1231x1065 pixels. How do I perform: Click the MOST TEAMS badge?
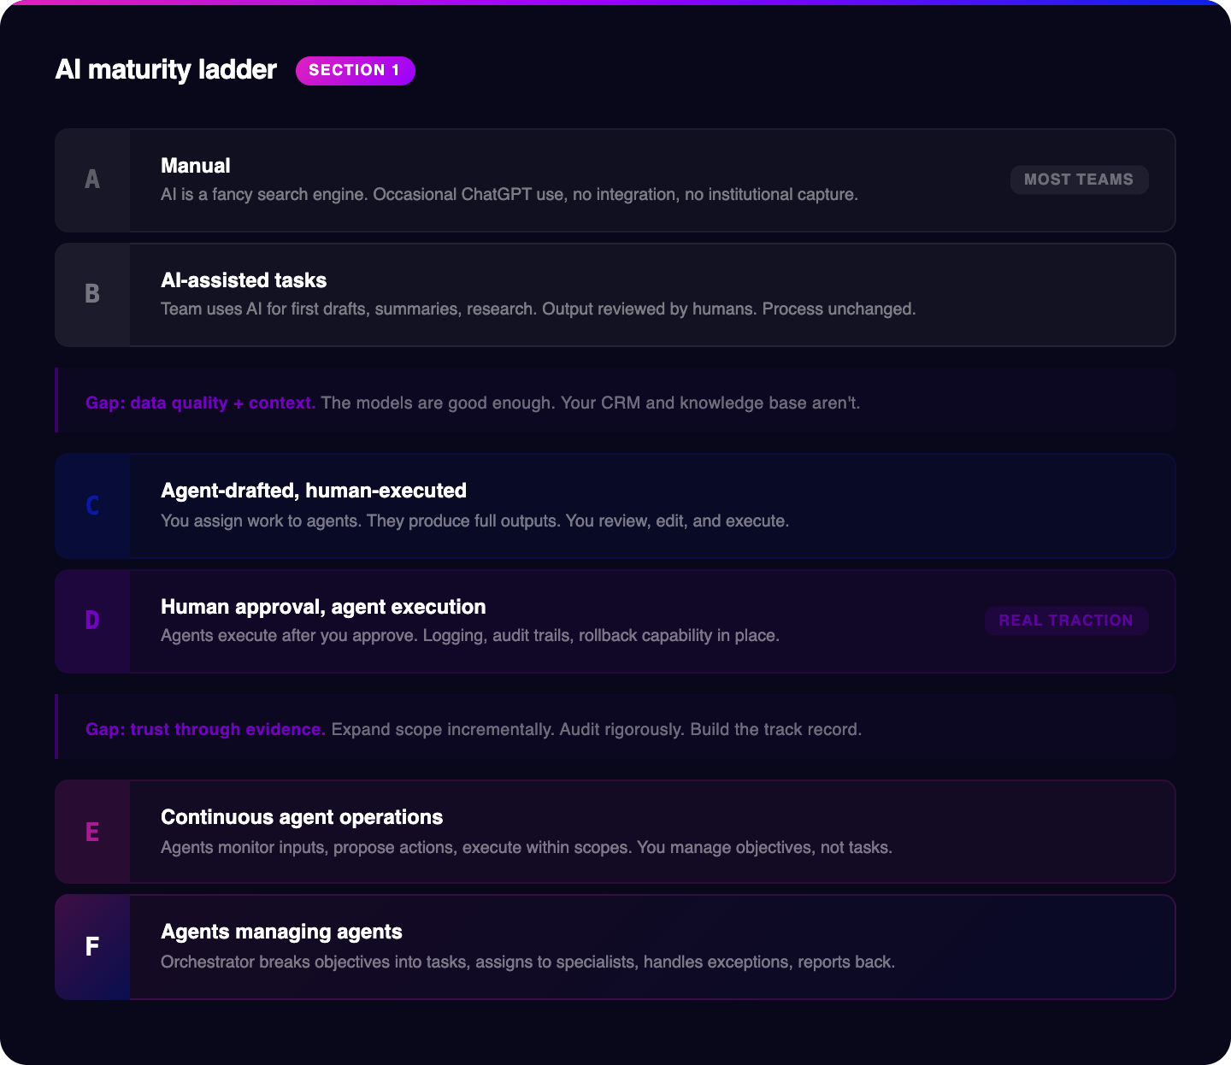pos(1079,179)
